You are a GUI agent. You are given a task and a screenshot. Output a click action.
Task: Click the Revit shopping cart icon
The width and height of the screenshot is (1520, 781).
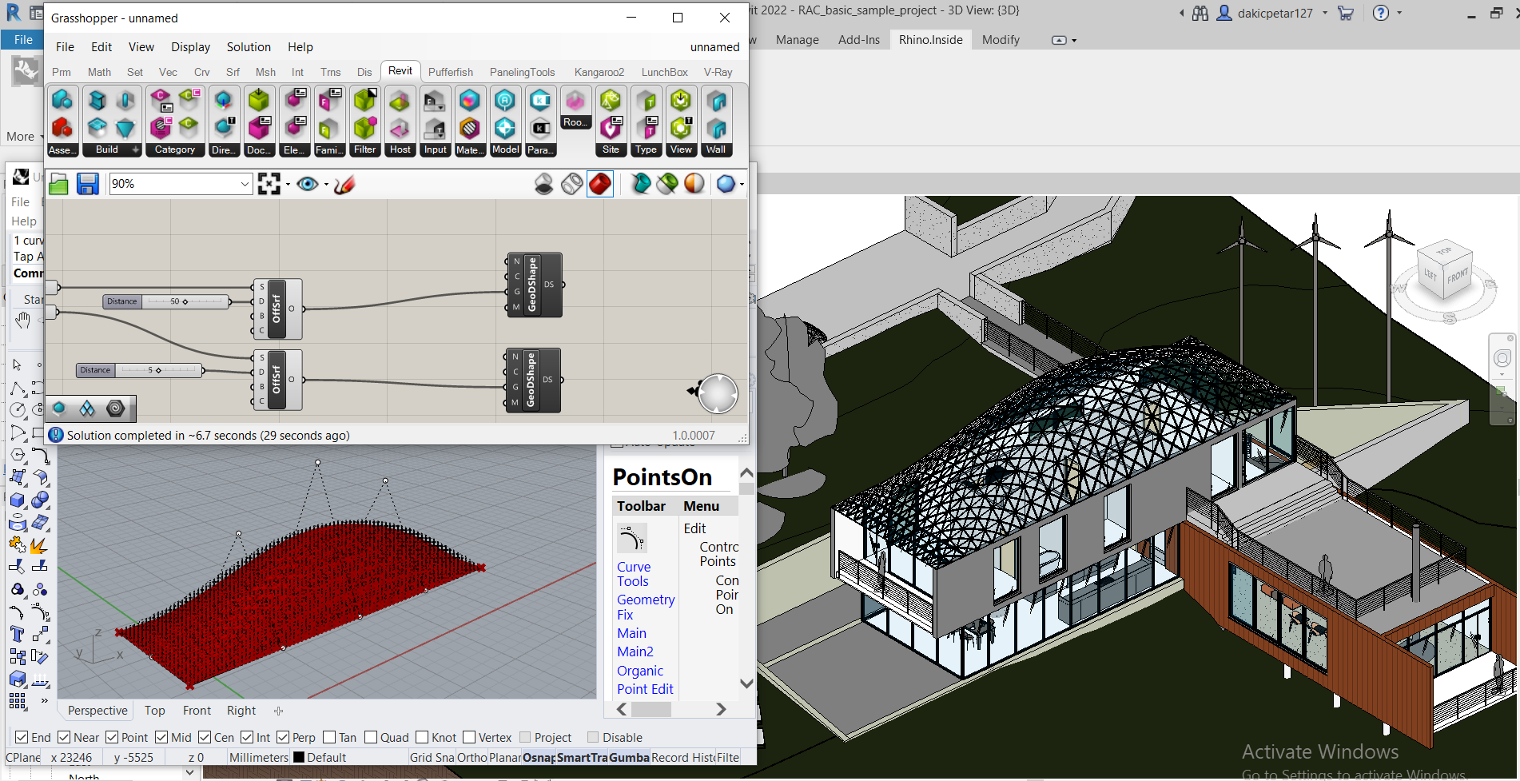click(x=1346, y=13)
